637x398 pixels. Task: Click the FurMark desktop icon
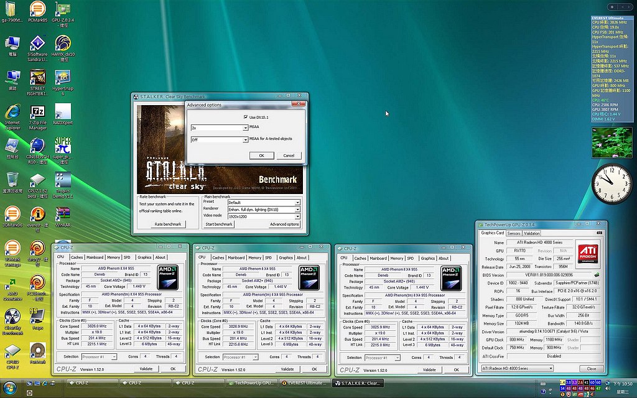pyautogui.click(x=37, y=353)
